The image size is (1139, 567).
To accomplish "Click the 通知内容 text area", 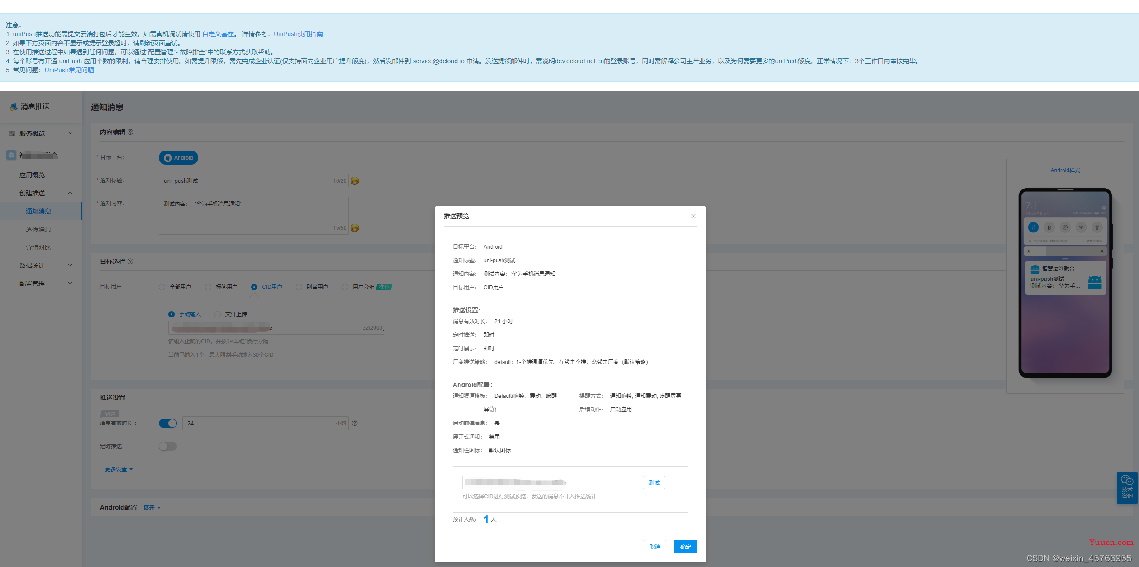I will (x=253, y=215).
